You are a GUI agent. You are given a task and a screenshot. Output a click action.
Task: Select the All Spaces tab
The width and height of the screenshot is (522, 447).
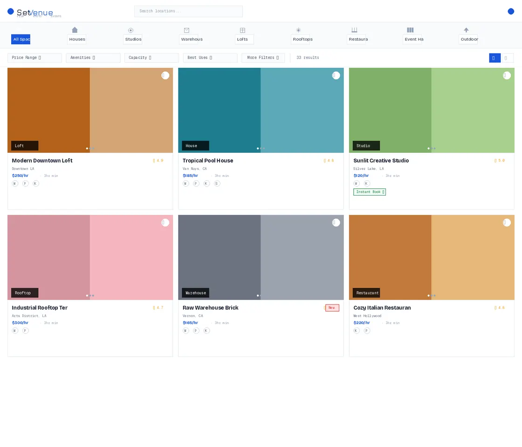[21, 40]
